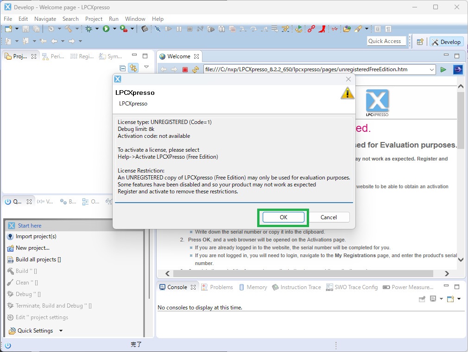Open the URL address combo box dropdown
Viewport: 468px width, 352px height.
[432, 69]
